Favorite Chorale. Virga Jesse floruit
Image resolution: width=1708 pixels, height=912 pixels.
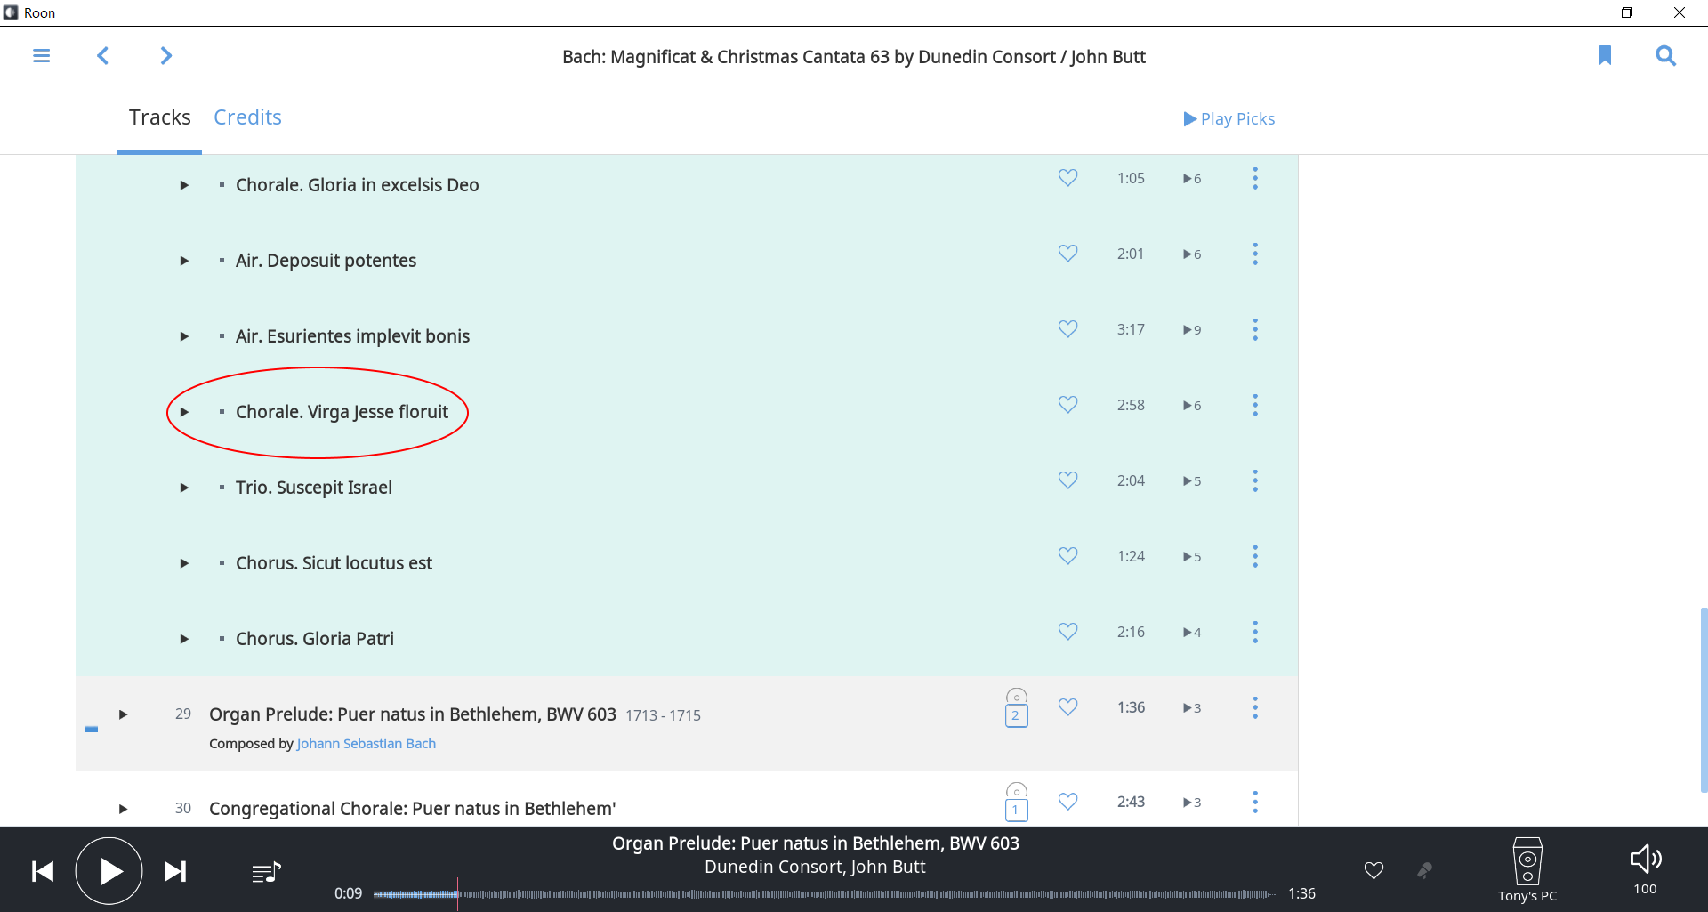click(1068, 405)
